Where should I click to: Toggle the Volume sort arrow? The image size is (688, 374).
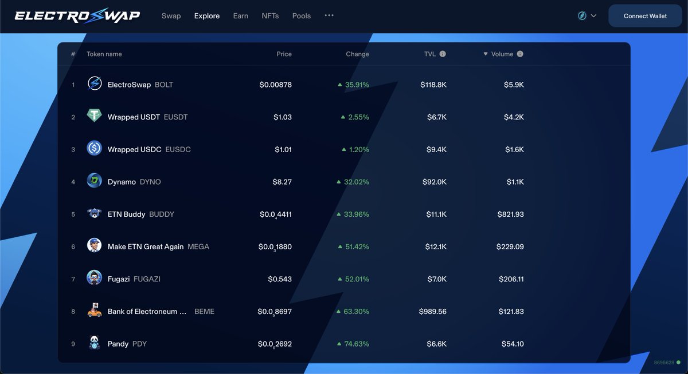point(486,54)
